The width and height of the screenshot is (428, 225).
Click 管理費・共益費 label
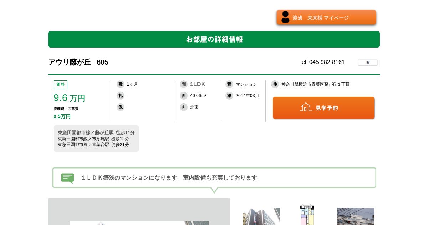(x=66, y=109)
